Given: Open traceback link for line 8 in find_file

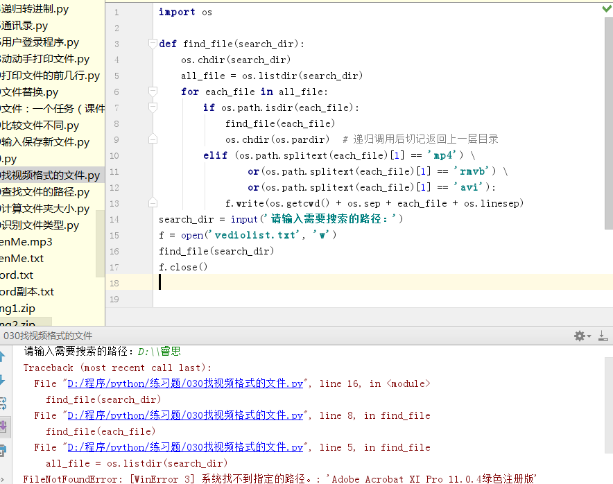Looking at the screenshot, I should coord(185,415).
